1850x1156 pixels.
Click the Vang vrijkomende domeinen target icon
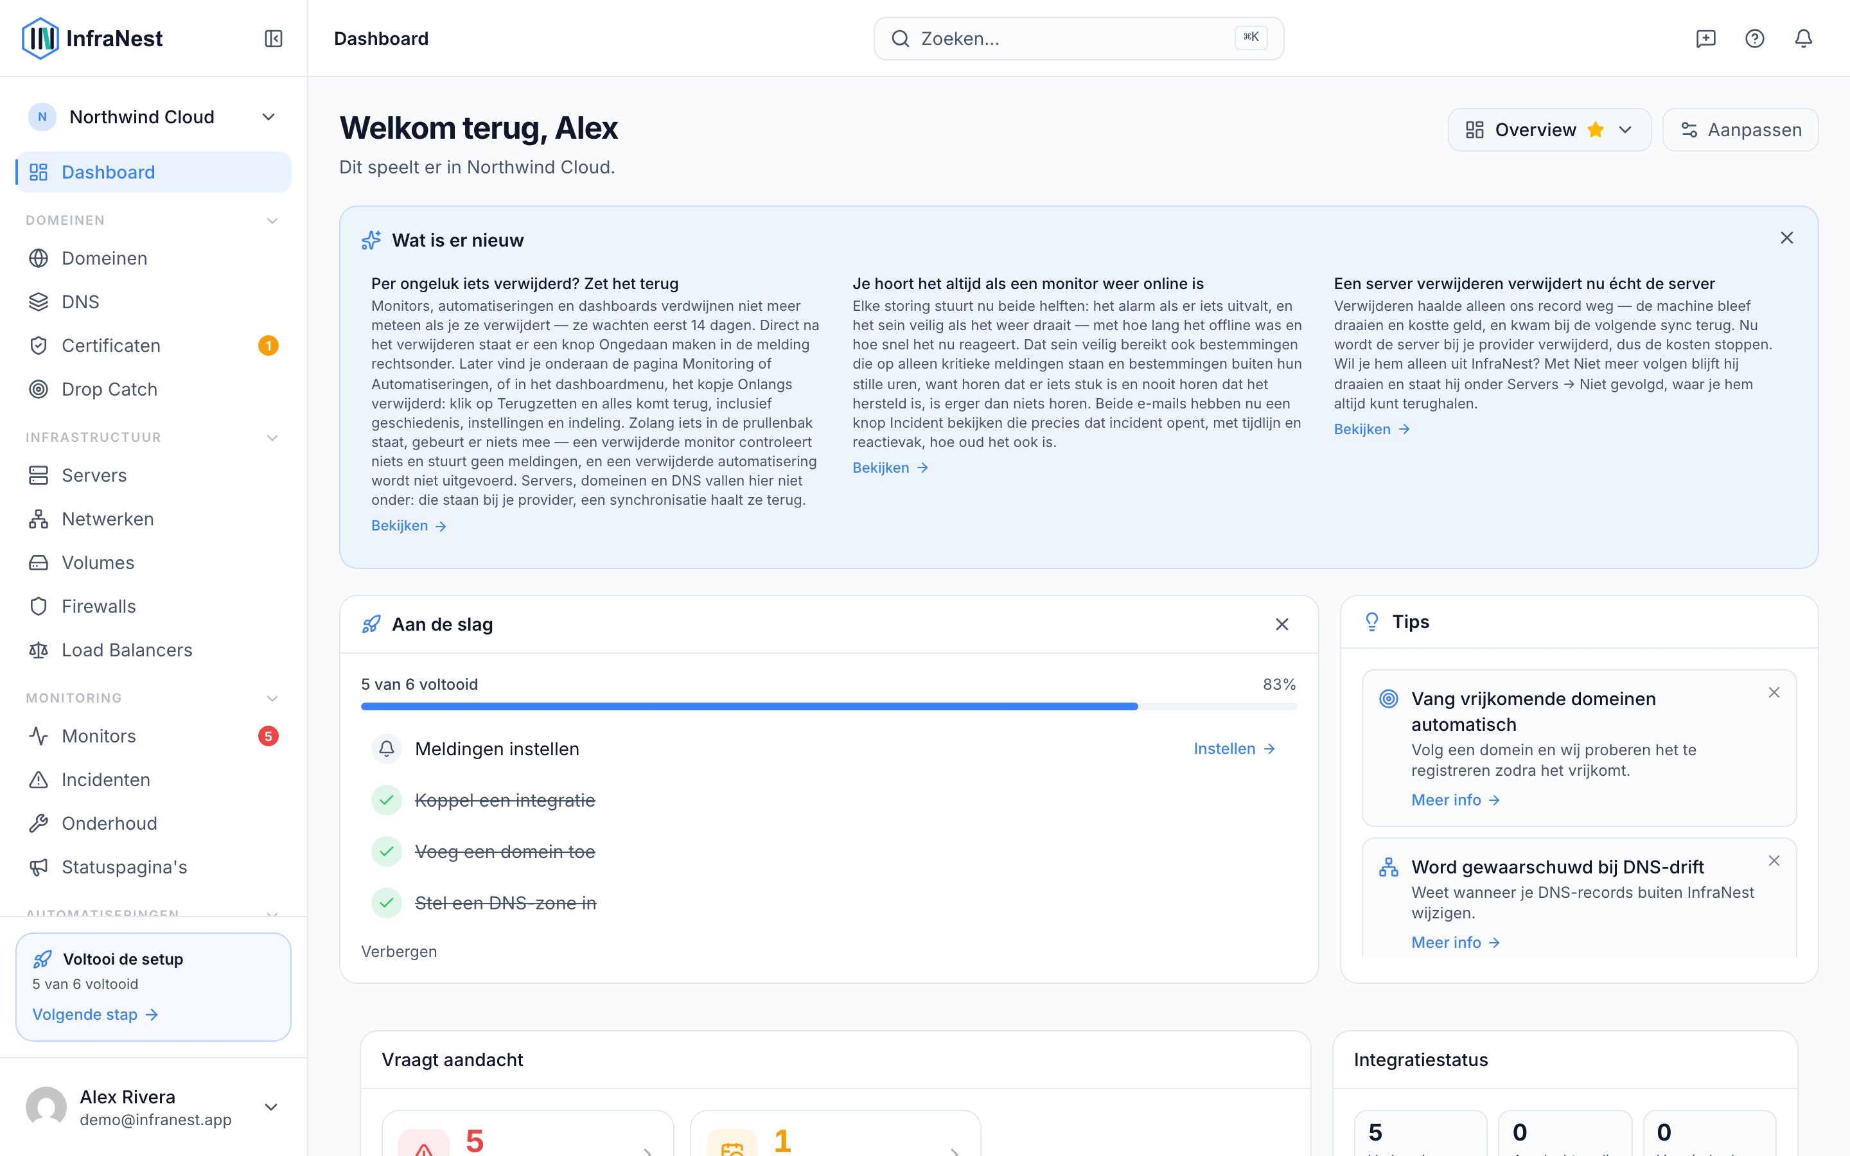coord(1388,699)
